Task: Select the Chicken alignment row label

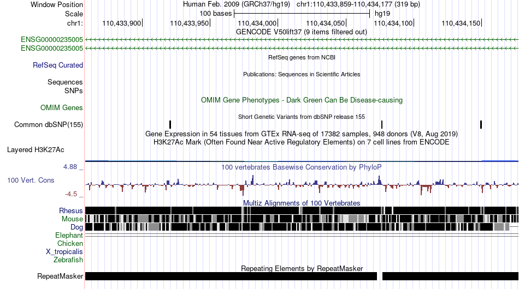Action: click(70, 243)
